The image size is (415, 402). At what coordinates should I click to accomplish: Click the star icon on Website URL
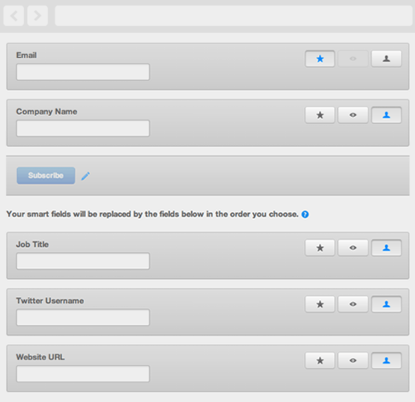pyautogui.click(x=319, y=360)
